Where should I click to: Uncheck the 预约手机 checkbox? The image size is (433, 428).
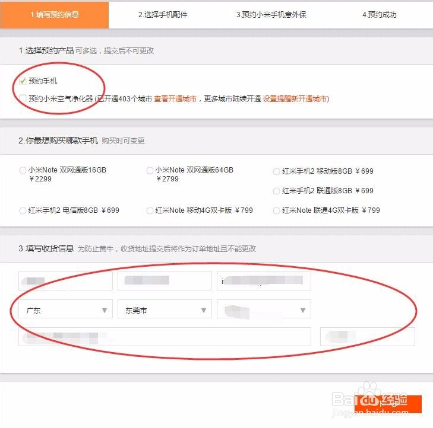(x=23, y=81)
